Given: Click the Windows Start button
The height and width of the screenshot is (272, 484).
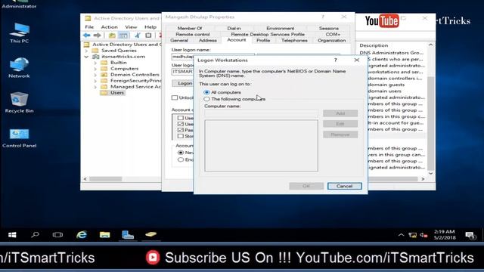Looking at the screenshot, I should pyautogui.click(x=12, y=235).
